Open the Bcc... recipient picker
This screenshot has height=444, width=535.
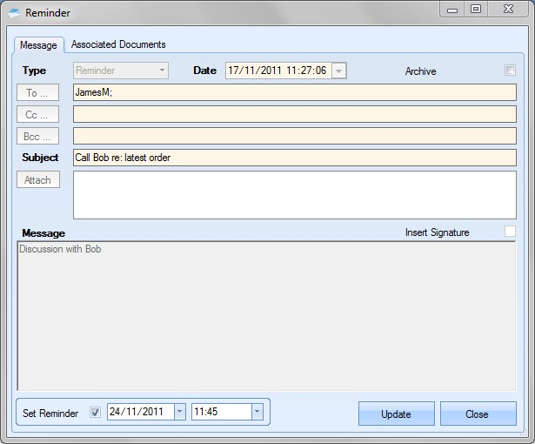(x=38, y=136)
